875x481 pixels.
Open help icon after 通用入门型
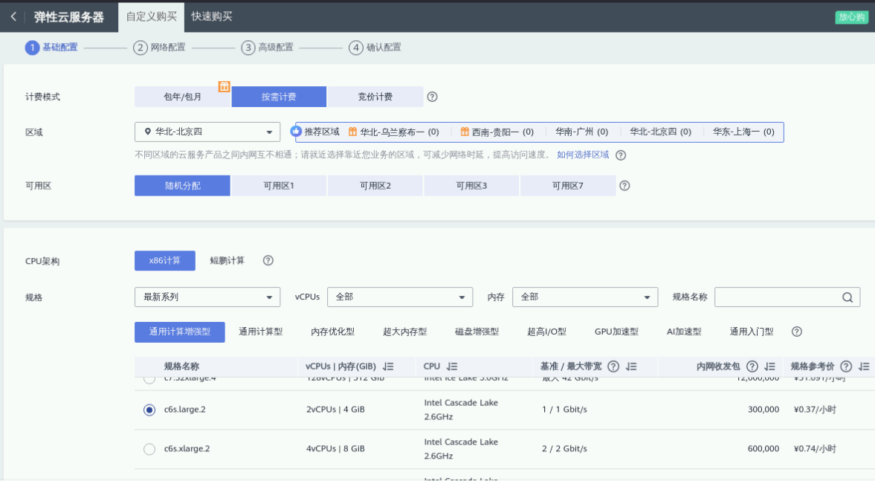click(797, 332)
